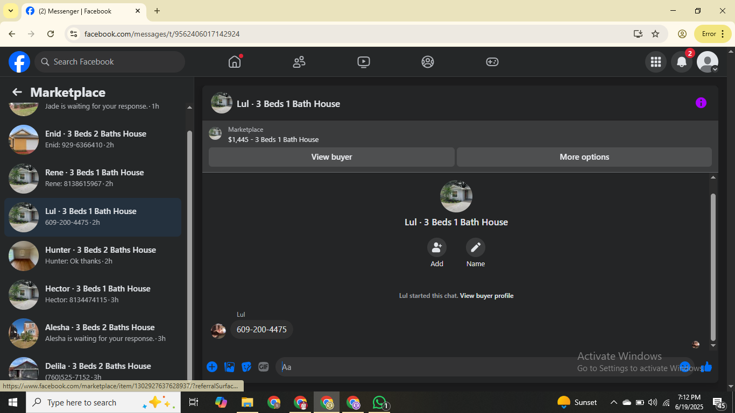Open File Explorer from the taskbar

click(247, 402)
